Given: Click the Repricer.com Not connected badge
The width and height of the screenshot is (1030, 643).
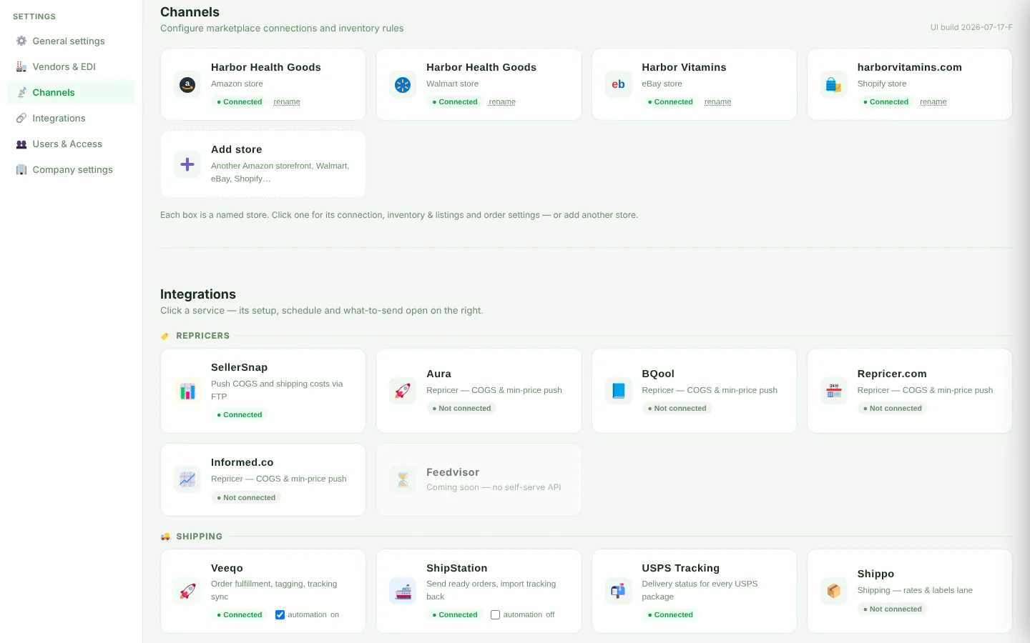Looking at the screenshot, I should [x=892, y=408].
